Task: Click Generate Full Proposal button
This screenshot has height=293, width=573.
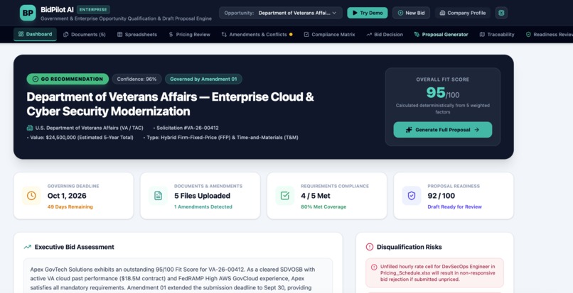Action: coord(442,130)
